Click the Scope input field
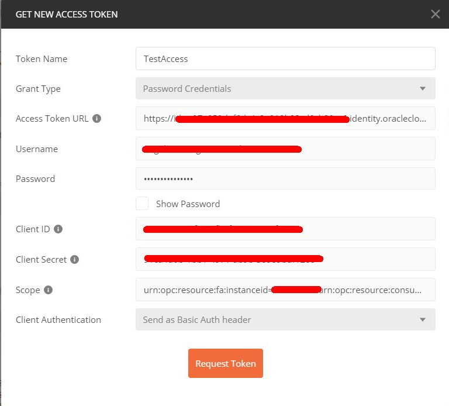The image size is (449, 406). pos(285,290)
